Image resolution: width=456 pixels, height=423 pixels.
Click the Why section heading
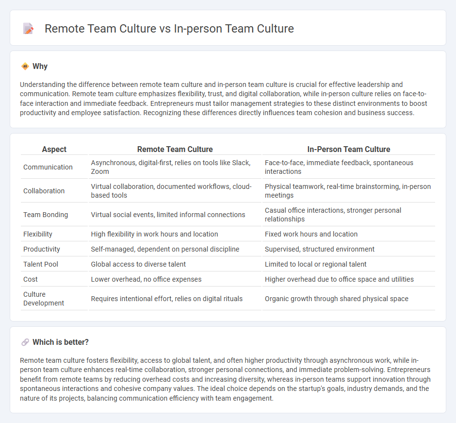[x=40, y=67]
